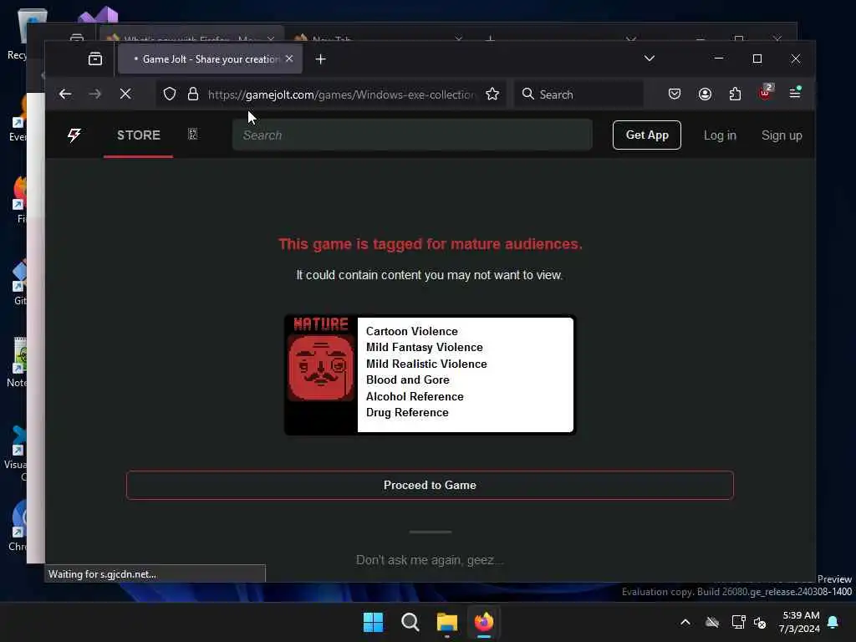Click Don't ask me again, geez link
This screenshot has width=856, height=642.
[x=430, y=560]
